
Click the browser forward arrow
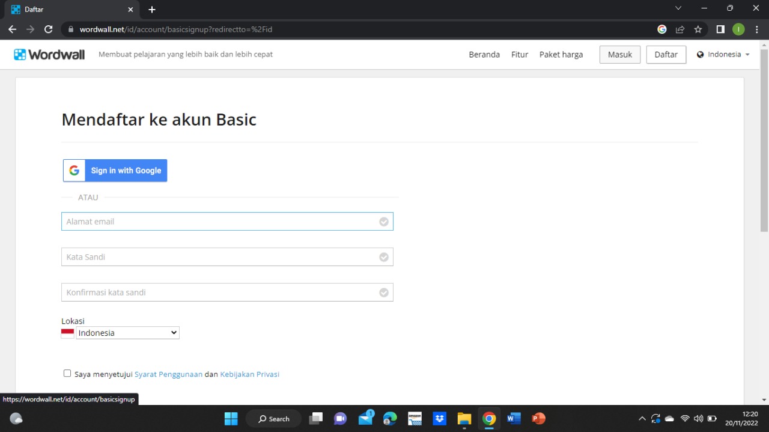click(x=30, y=29)
